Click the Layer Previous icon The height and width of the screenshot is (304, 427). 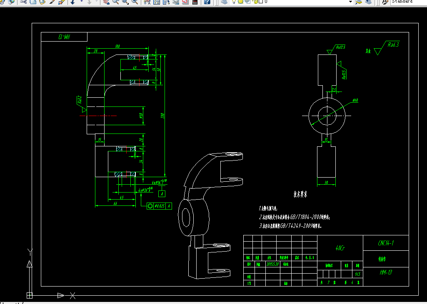coord(368,2)
